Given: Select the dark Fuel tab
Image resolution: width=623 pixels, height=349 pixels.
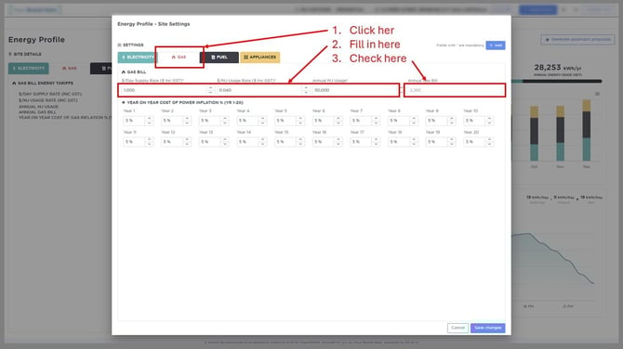Looking at the screenshot, I should (x=219, y=58).
